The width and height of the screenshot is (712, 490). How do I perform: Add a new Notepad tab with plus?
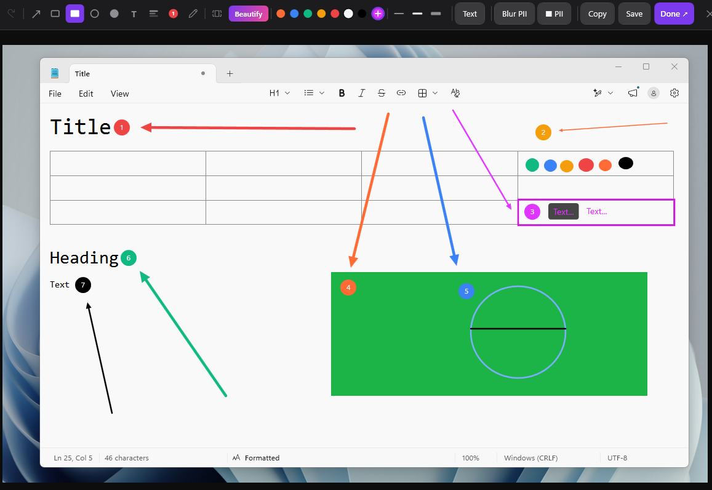[x=230, y=74]
